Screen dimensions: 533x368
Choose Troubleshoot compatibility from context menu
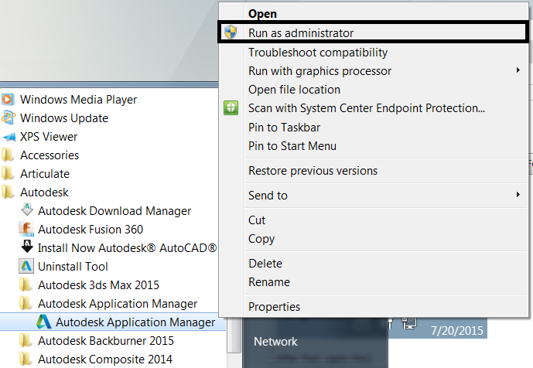coord(317,53)
